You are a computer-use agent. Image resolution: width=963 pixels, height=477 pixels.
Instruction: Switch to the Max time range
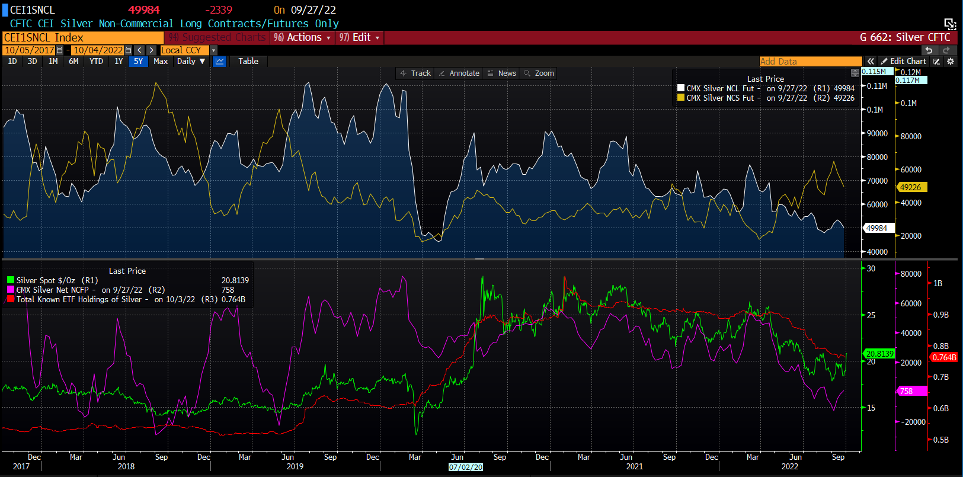(160, 62)
